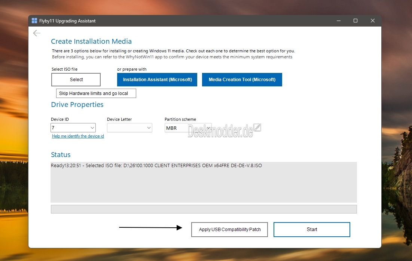
Task: Go back using the arrow icon
Action: tap(37, 33)
